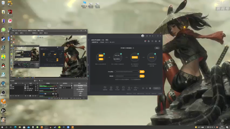Open Scene Collection menu in OBS

click(x=35, y=33)
